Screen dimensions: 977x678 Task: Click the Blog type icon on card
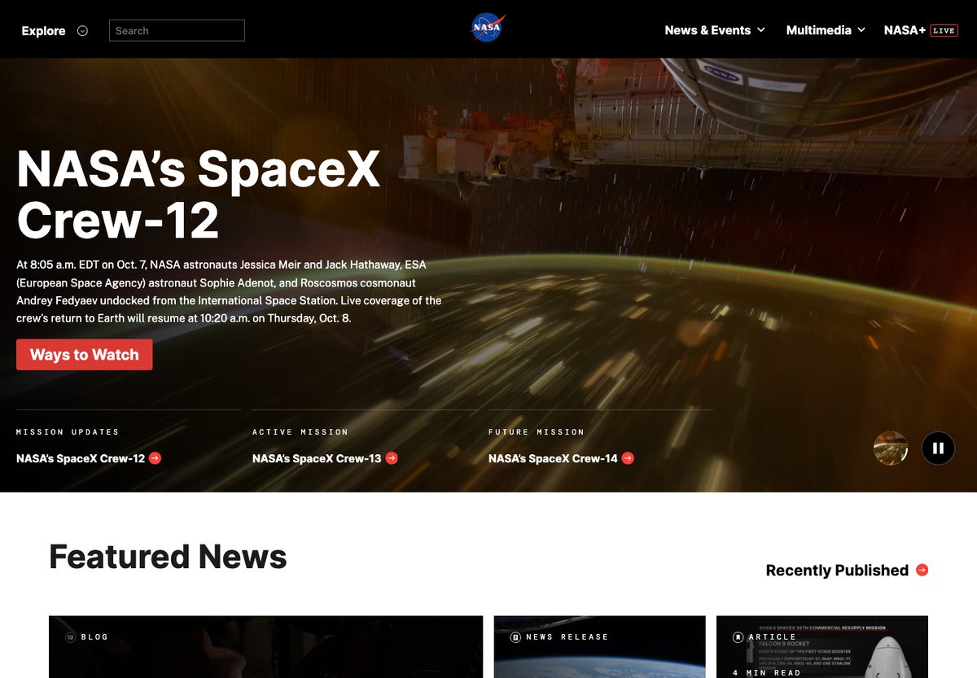tap(71, 637)
